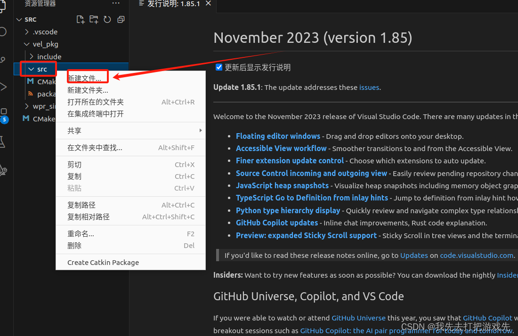Open Python type hierarchy display link
This screenshot has height=336, width=518.
pyautogui.click(x=288, y=210)
